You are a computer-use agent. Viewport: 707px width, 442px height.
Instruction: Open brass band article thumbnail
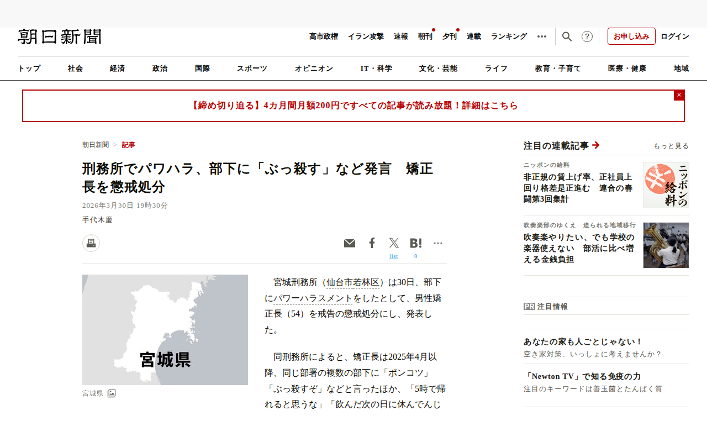[x=666, y=245]
